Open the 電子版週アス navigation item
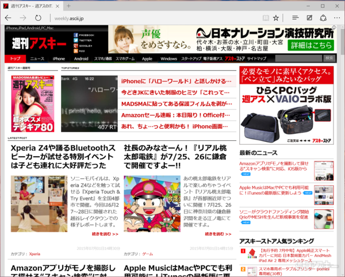Screen dimensions: 345x277 tap(213, 59)
